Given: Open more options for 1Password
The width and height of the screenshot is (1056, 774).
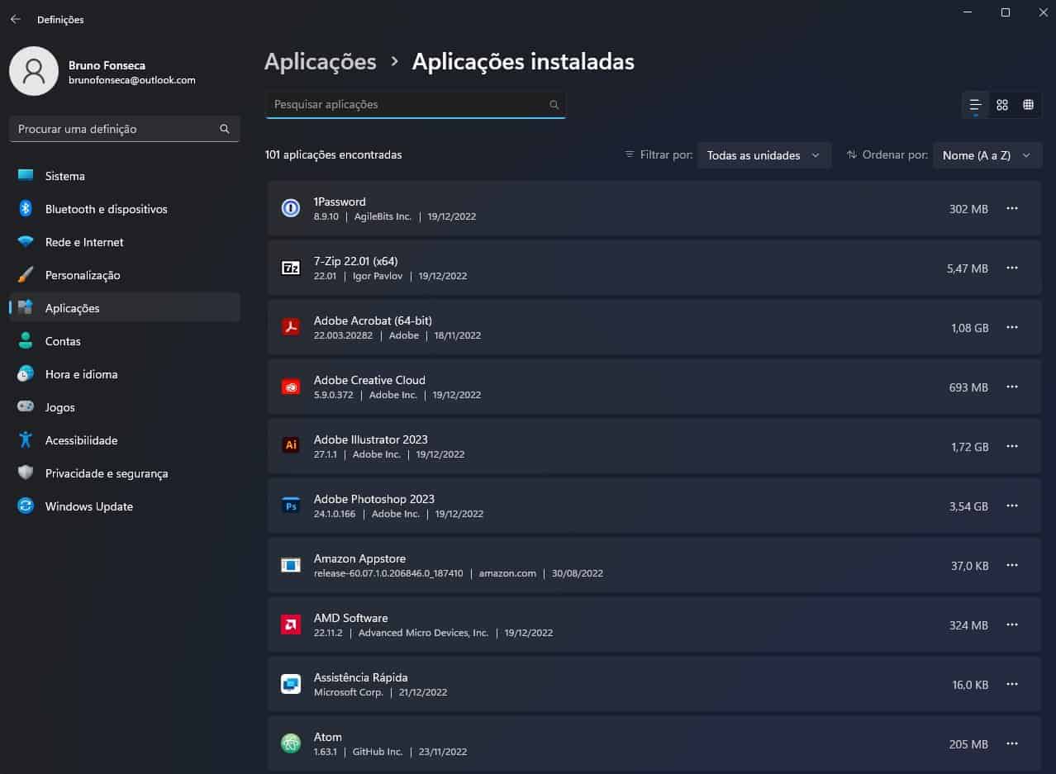Looking at the screenshot, I should (x=1012, y=208).
